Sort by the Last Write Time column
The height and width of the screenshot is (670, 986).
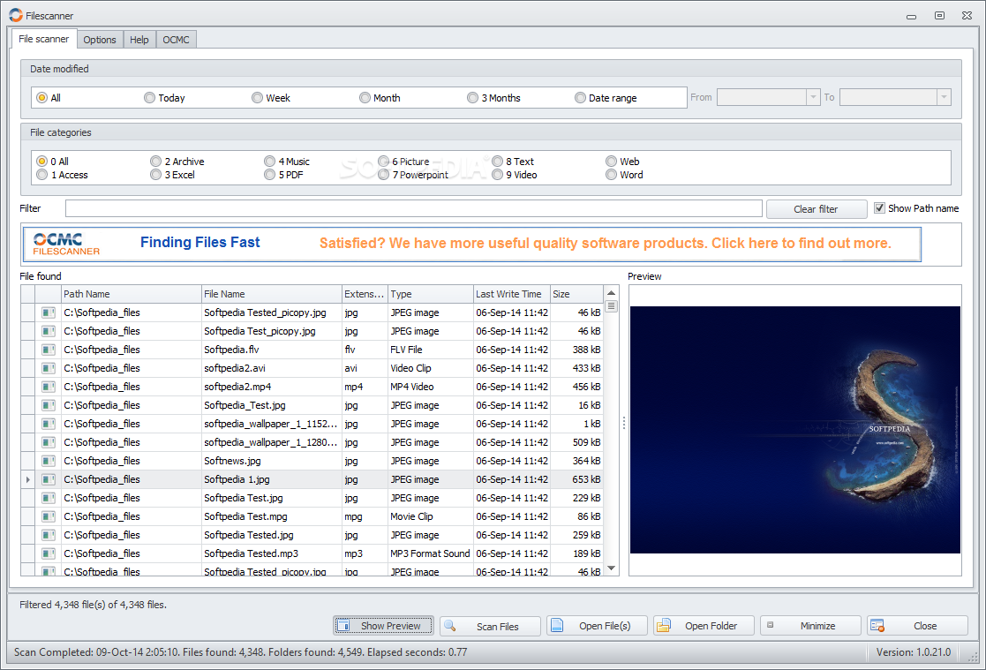tap(511, 294)
